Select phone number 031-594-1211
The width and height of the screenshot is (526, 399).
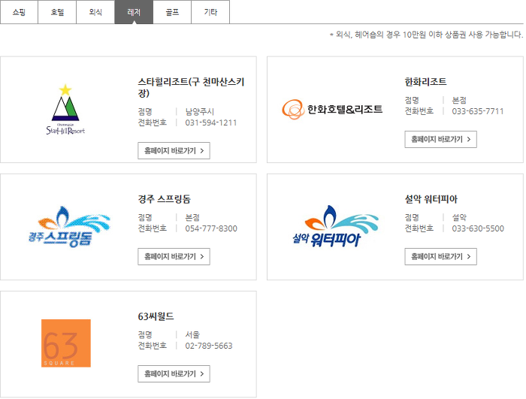pos(210,122)
